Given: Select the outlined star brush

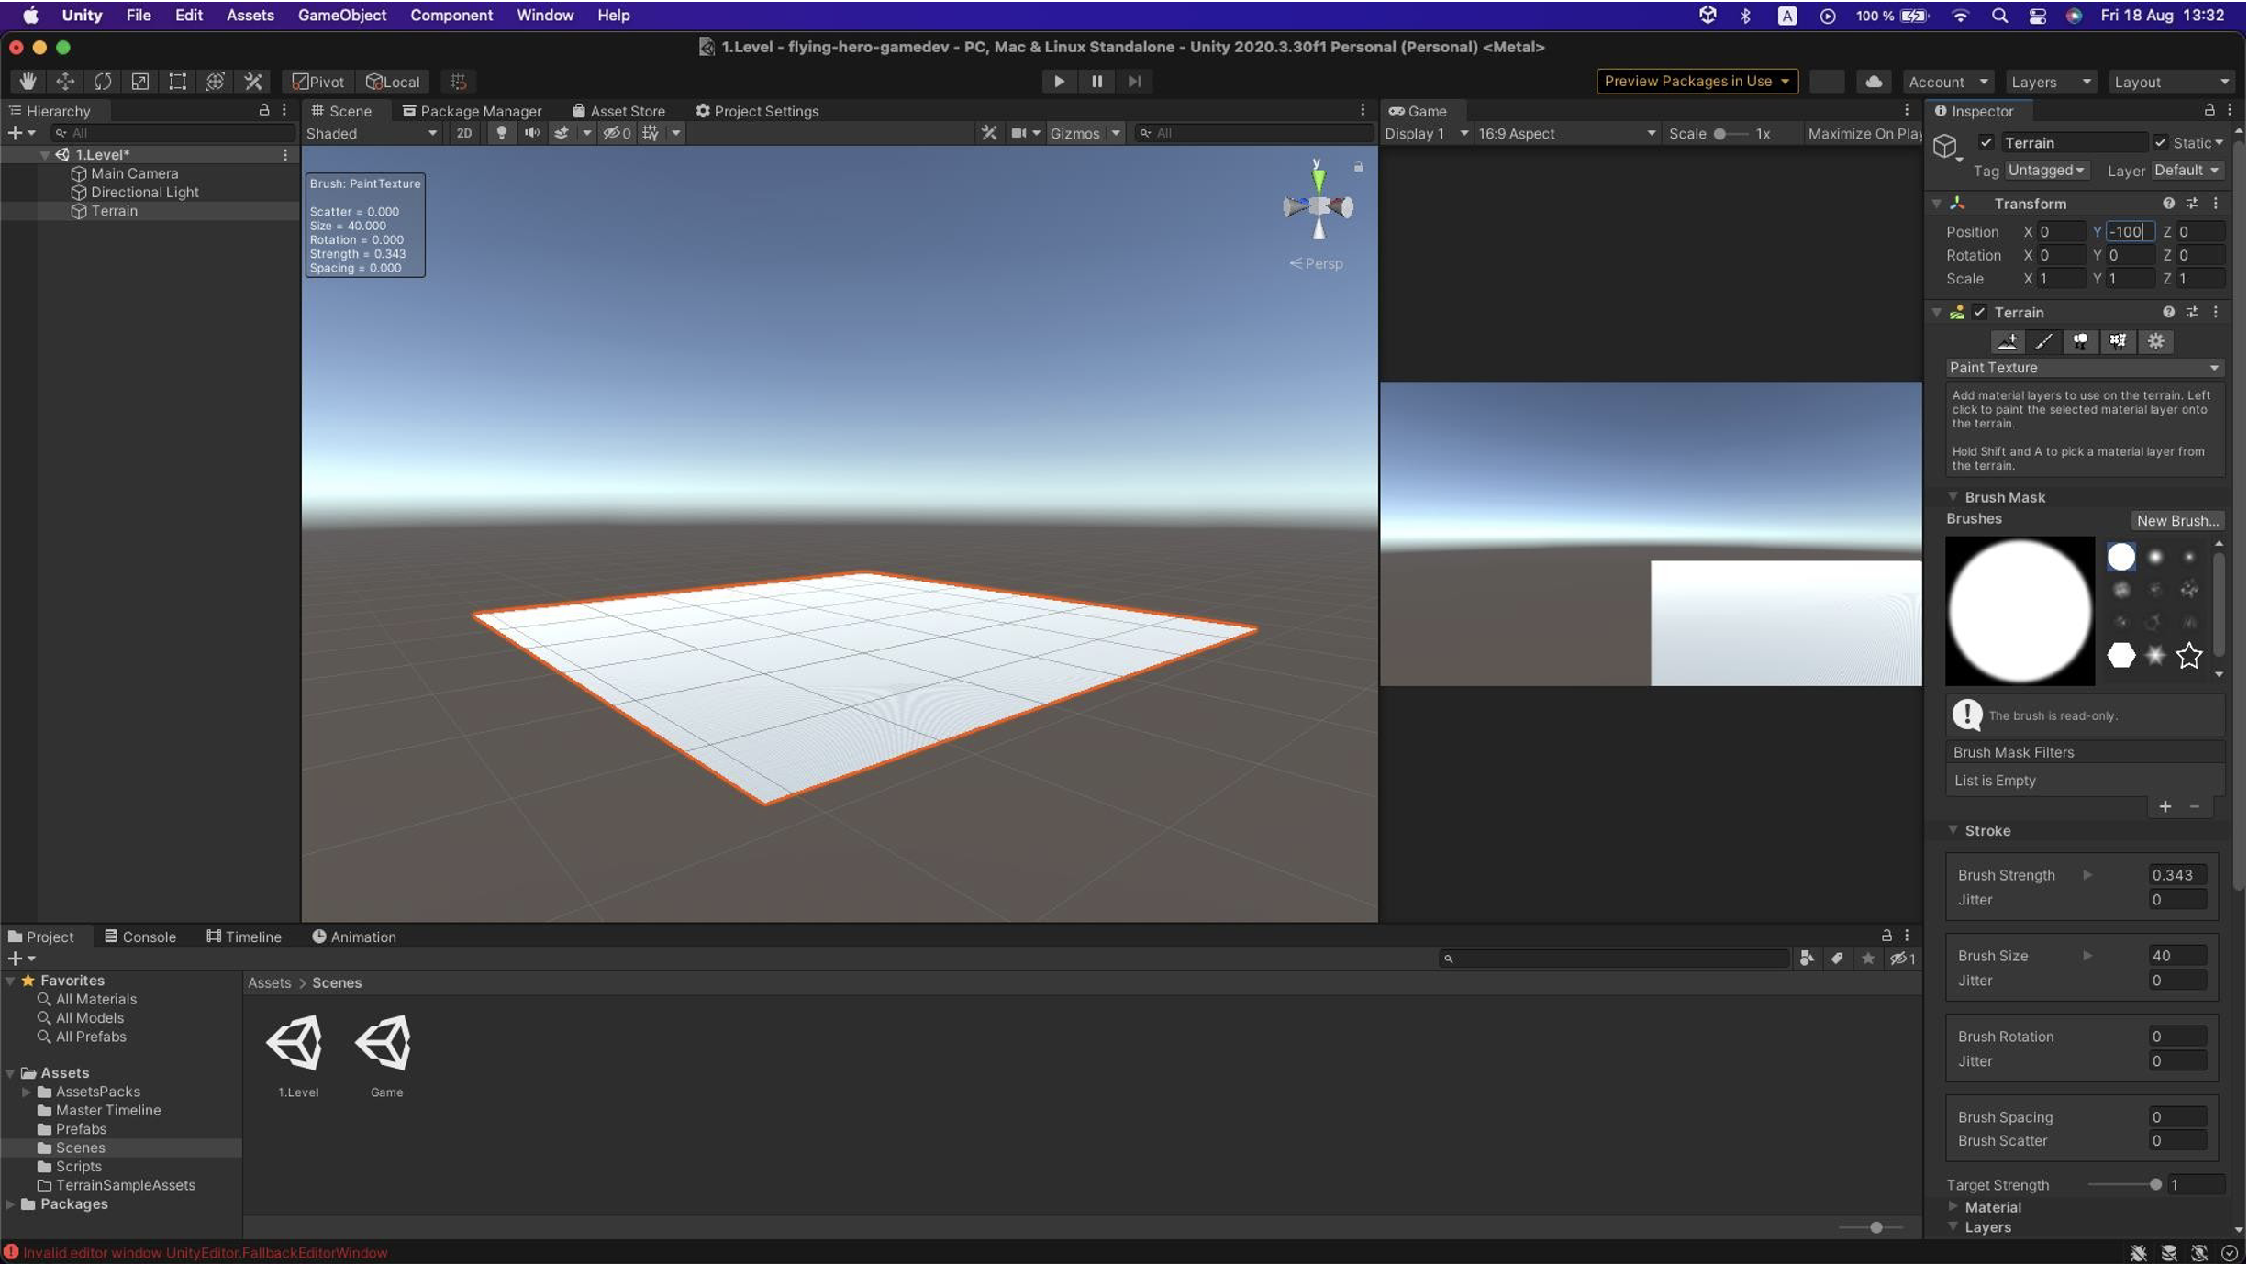Looking at the screenshot, I should pos(2189,655).
